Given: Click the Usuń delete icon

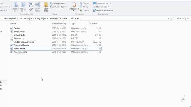Looking at the screenshot, I should [x=31, y=5].
